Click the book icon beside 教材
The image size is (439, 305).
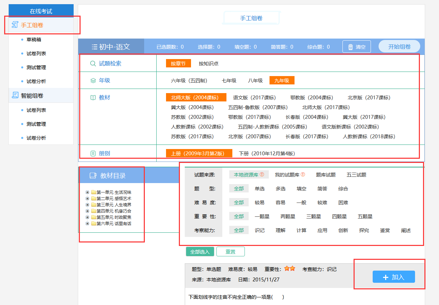[93, 98]
